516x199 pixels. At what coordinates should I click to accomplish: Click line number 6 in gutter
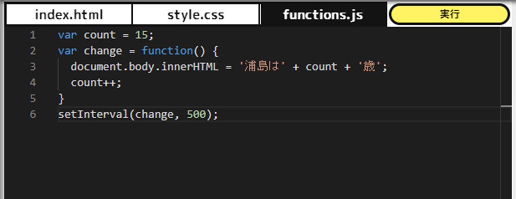point(33,114)
